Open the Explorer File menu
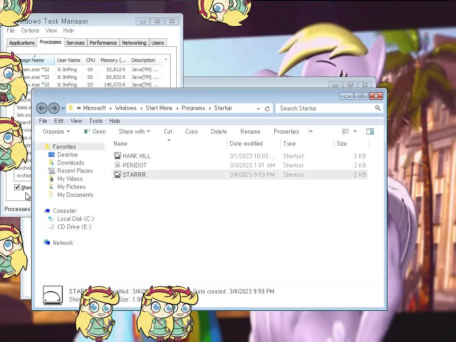The image size is (456, 342). tap(43, 121)
